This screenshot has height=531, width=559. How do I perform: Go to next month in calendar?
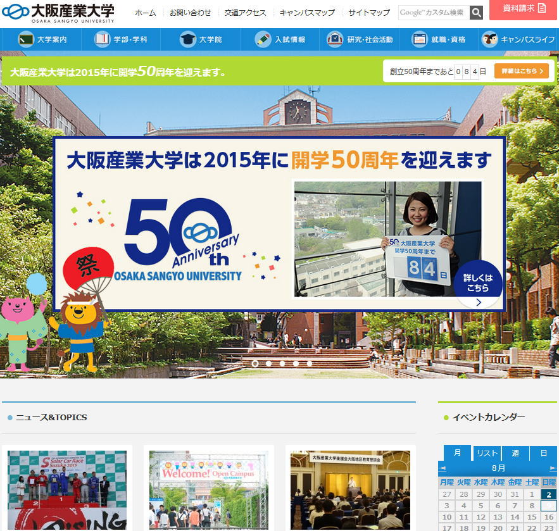click(x=553, y=468)
